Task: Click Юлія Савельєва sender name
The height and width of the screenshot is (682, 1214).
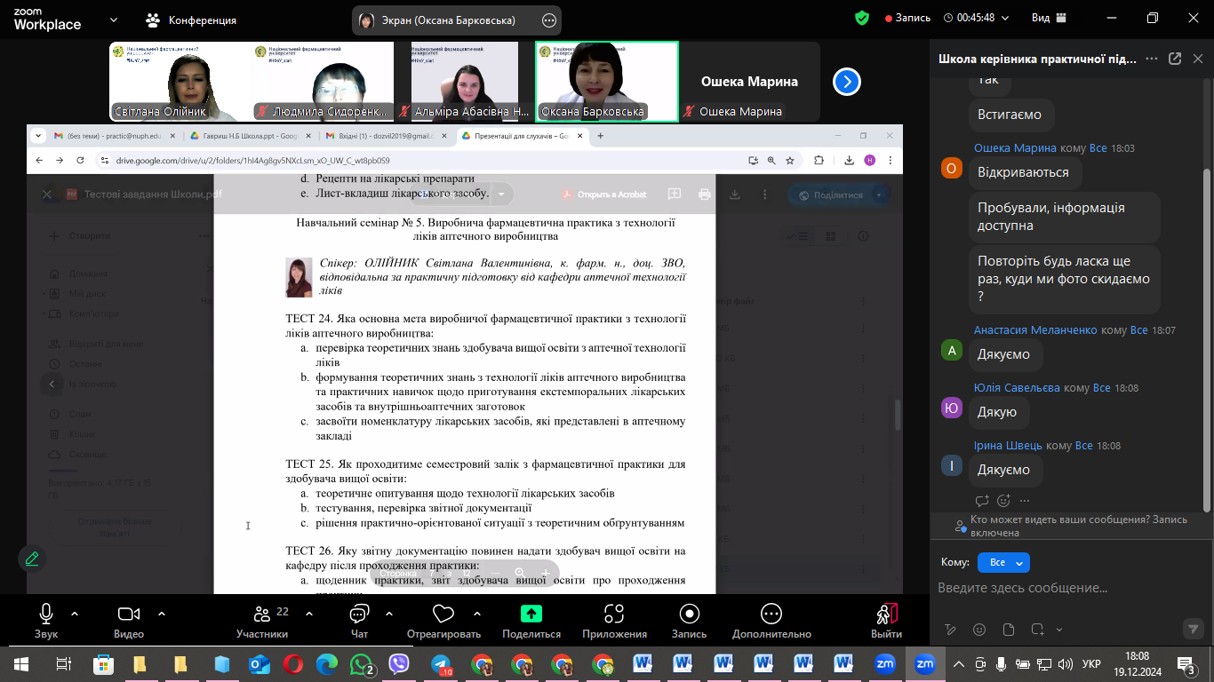Action: [1017, 388]
